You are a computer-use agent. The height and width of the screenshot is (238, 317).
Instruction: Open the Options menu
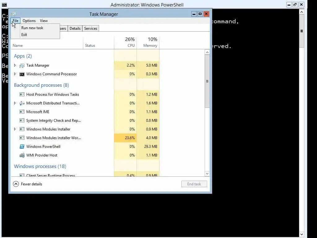(29, 21)
